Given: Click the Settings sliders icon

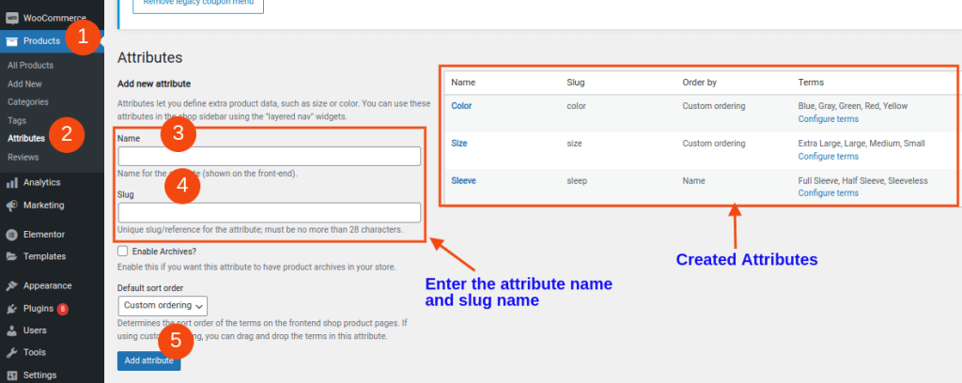Looking at the screenshot, I should pos(11,375).
